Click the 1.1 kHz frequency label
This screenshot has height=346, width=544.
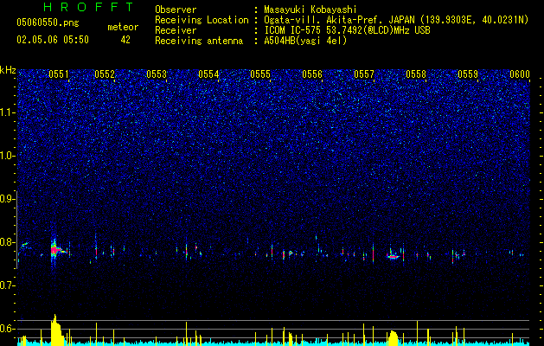click(x=8, y=112)
